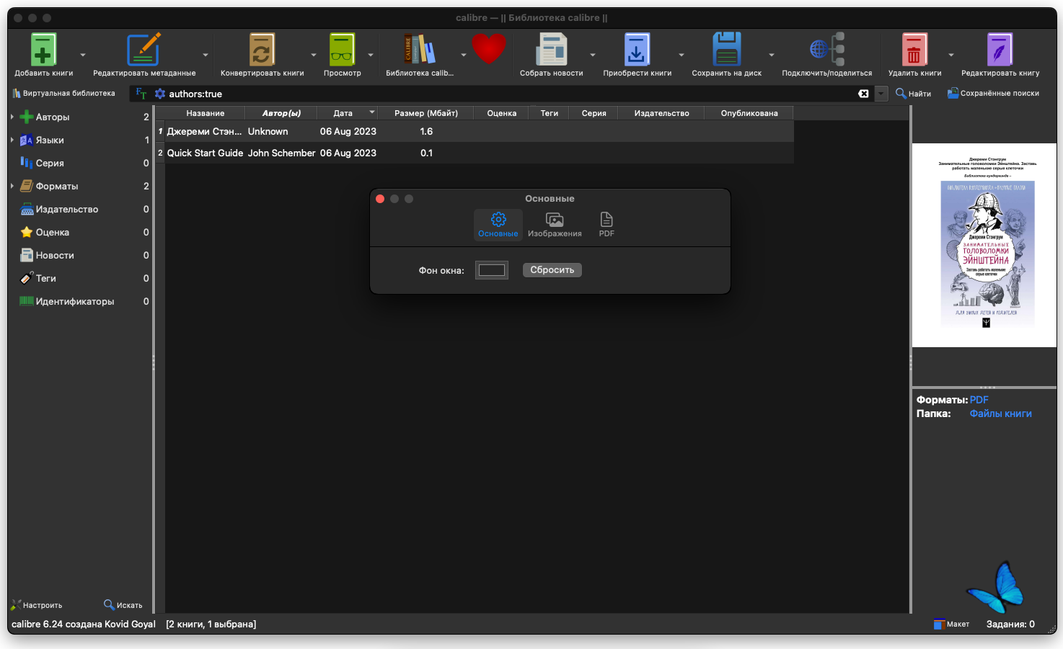Viewport: 1063px width, 649px height.
Task: Open the book viewer (Просмотр) icon
Action: pos(342,50)
